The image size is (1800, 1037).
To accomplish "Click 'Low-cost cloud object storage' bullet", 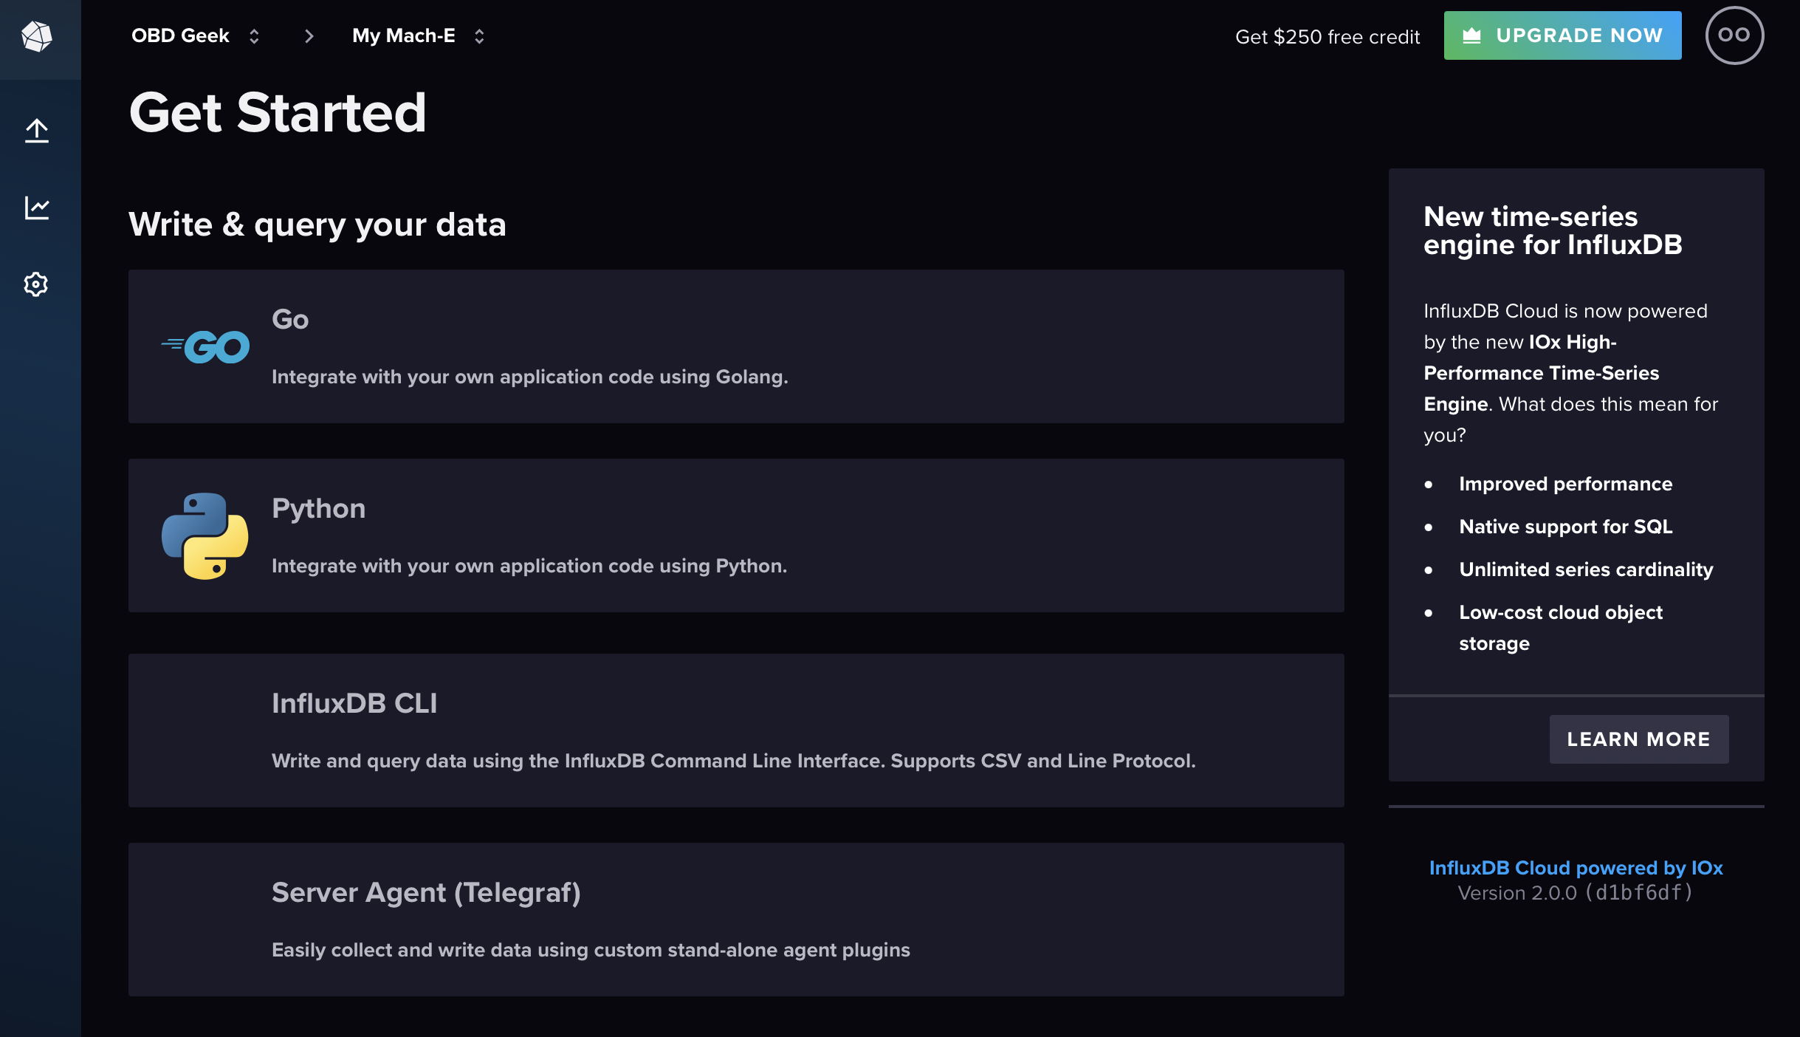I will 1561,628.
